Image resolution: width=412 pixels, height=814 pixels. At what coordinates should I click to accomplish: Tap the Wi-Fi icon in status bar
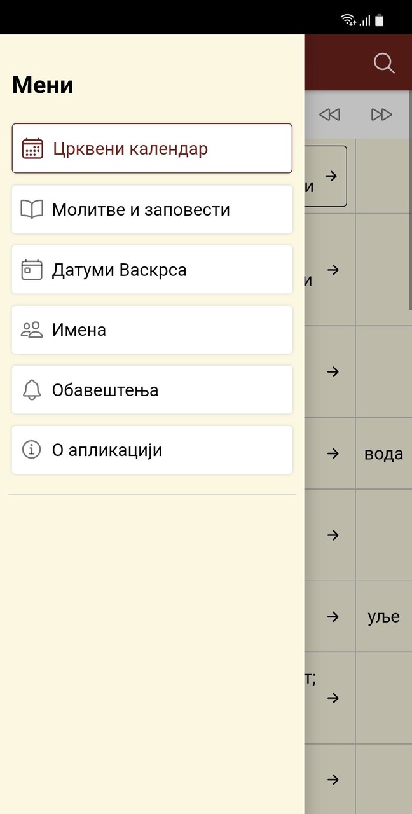click(x=347, y=19)
